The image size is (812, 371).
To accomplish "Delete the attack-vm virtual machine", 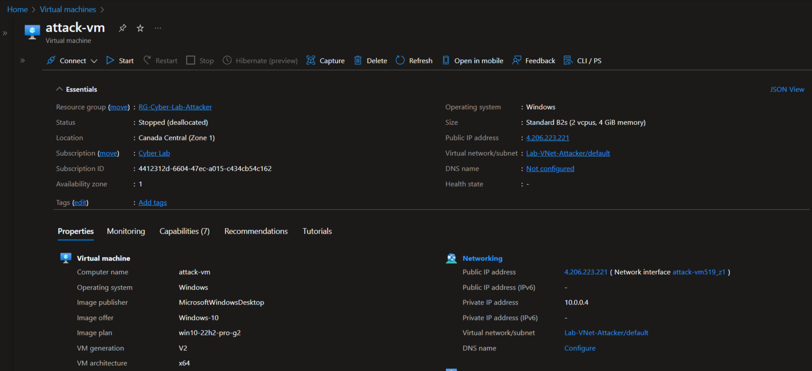I will point(370,60).
